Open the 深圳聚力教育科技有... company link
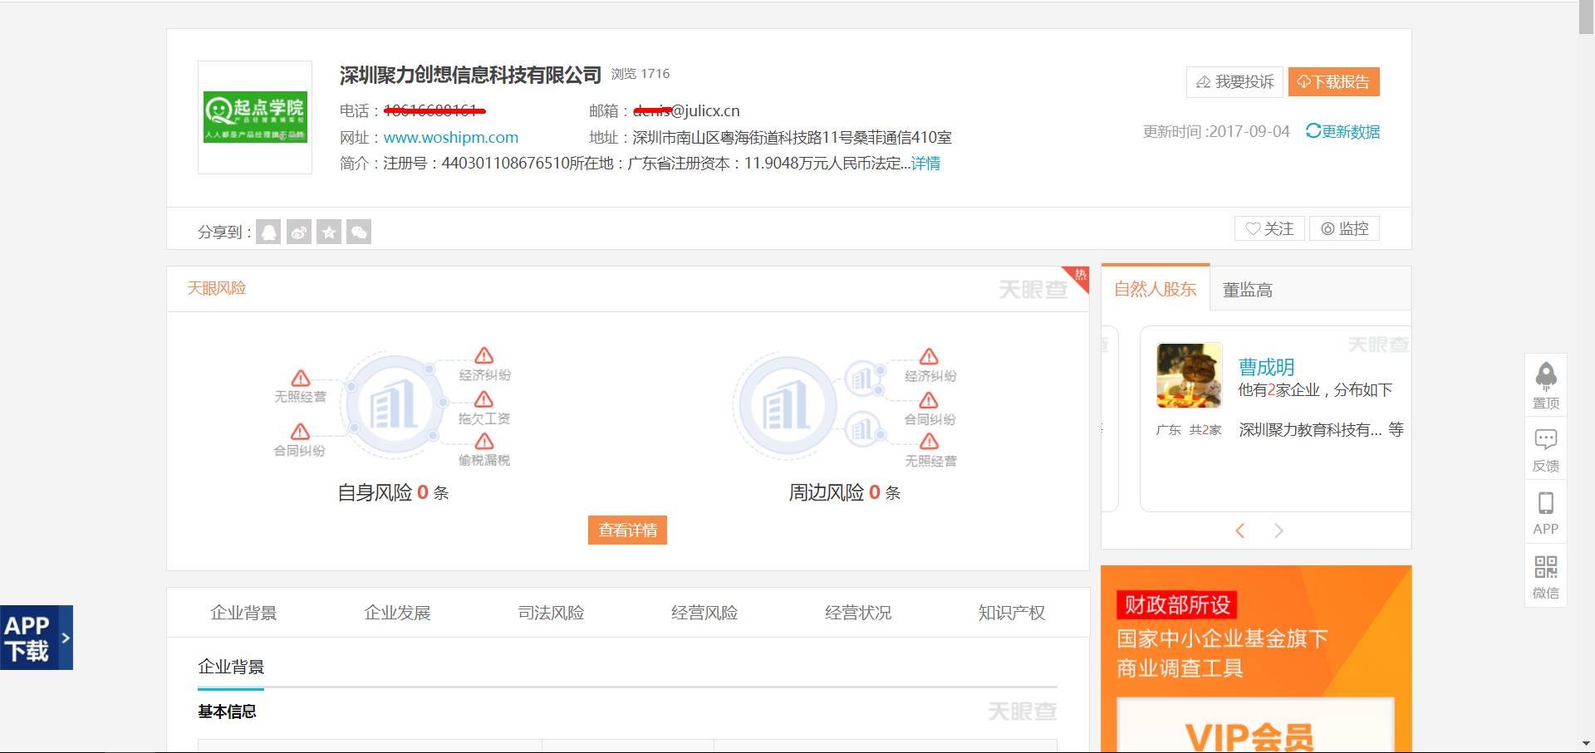 pyautogui.click(x=1310, y=429)
